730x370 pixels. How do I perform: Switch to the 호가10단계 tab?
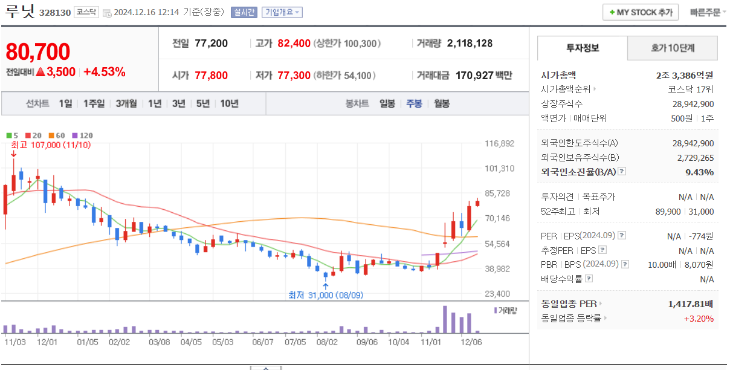tap(673, 48)
